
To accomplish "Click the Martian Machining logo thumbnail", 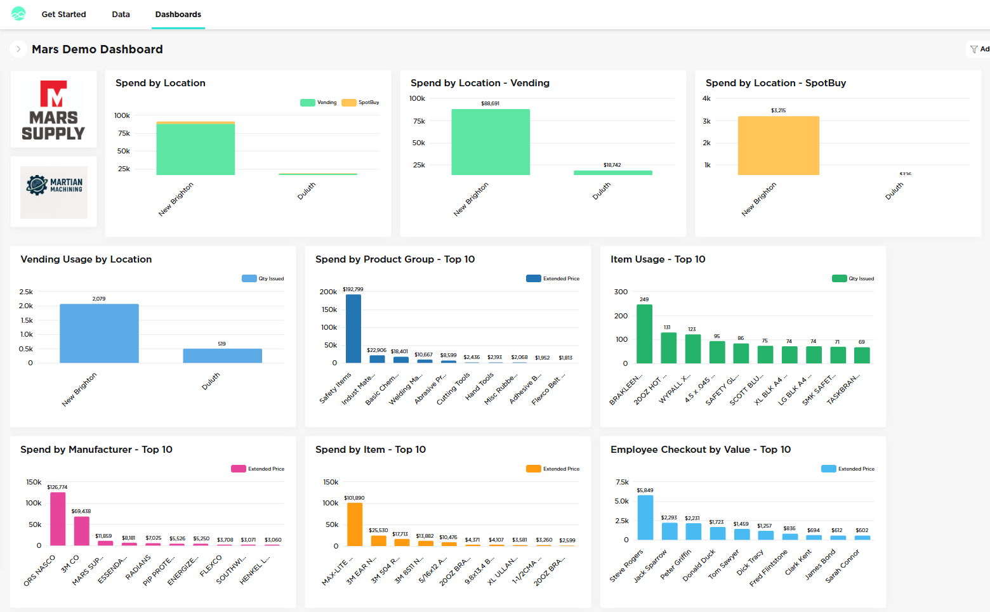I will coord(54,192).
